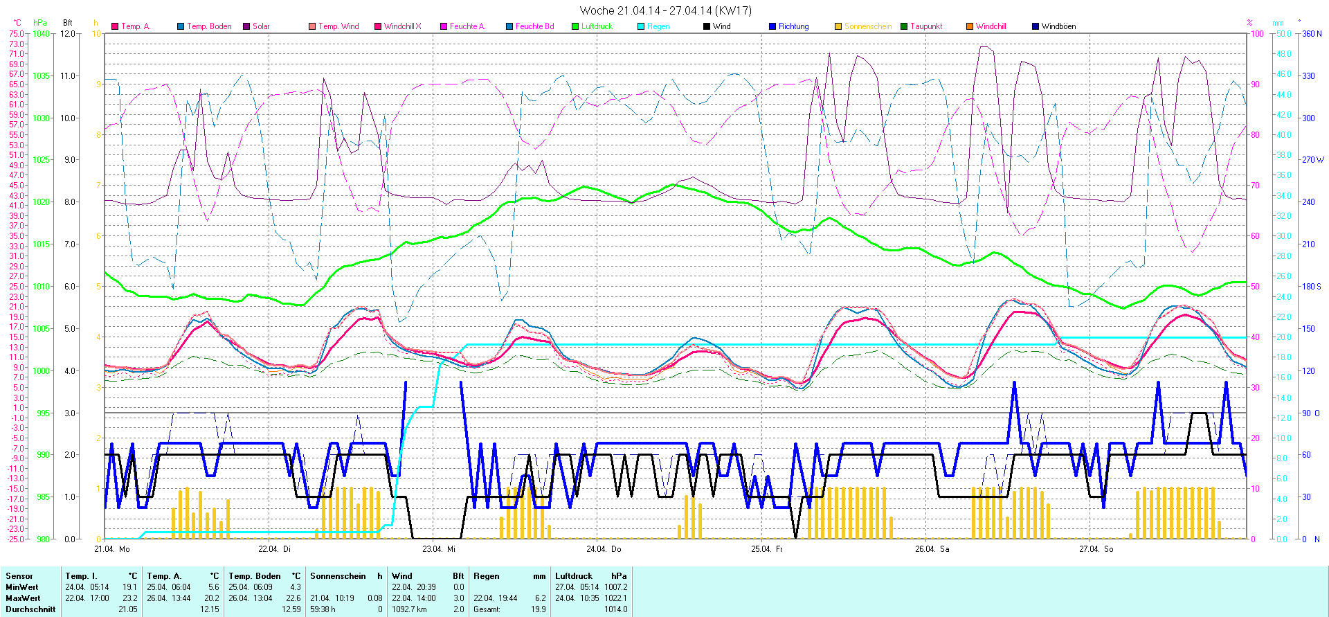The image size is (1329, 617).
Task: Click the chart title Woche 21.04.14 - 27.04.14
Action: point(664,10)
